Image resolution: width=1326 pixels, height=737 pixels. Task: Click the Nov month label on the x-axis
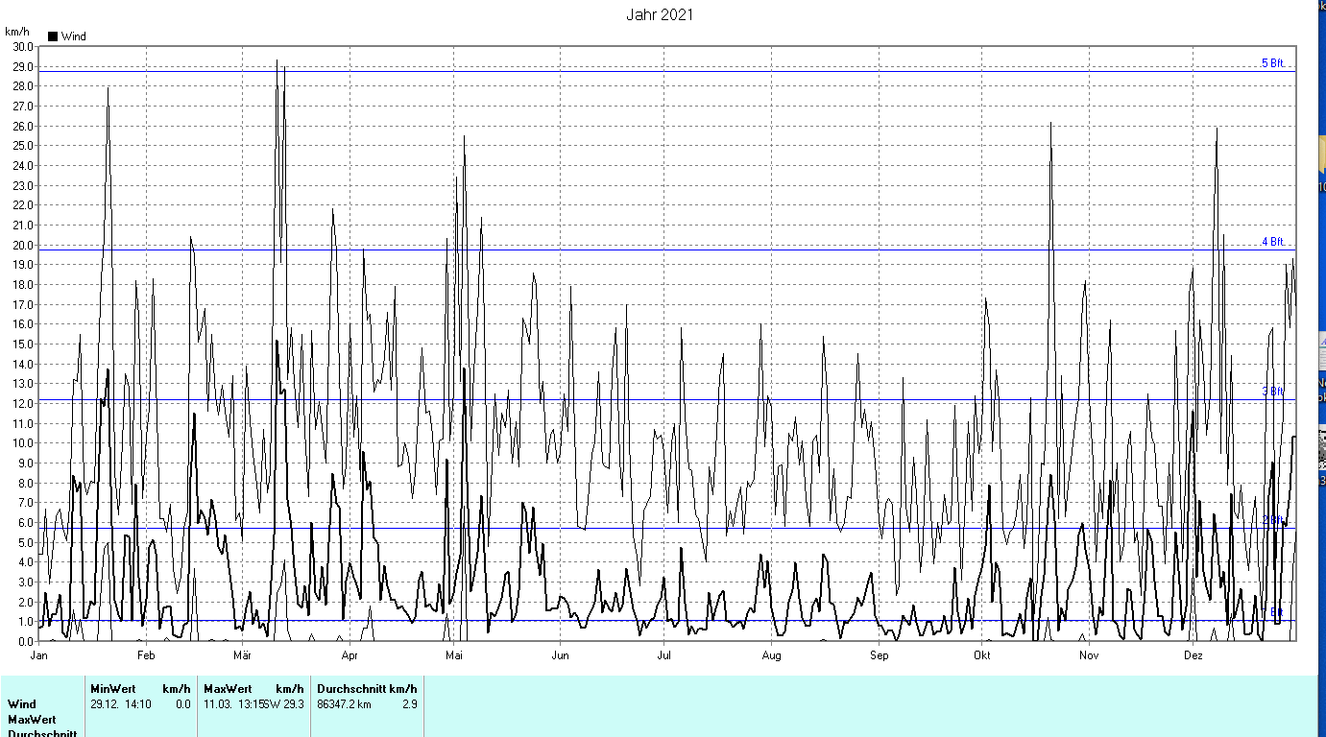tap(1088, 656)
